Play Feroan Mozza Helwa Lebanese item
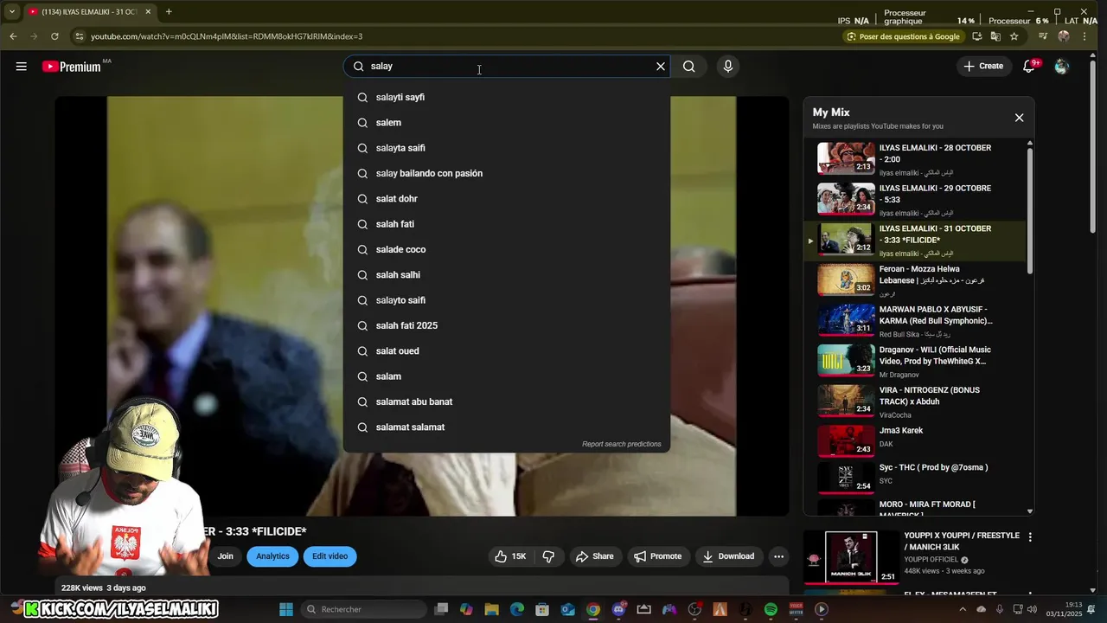The image size is (1107, 623). 917,280
